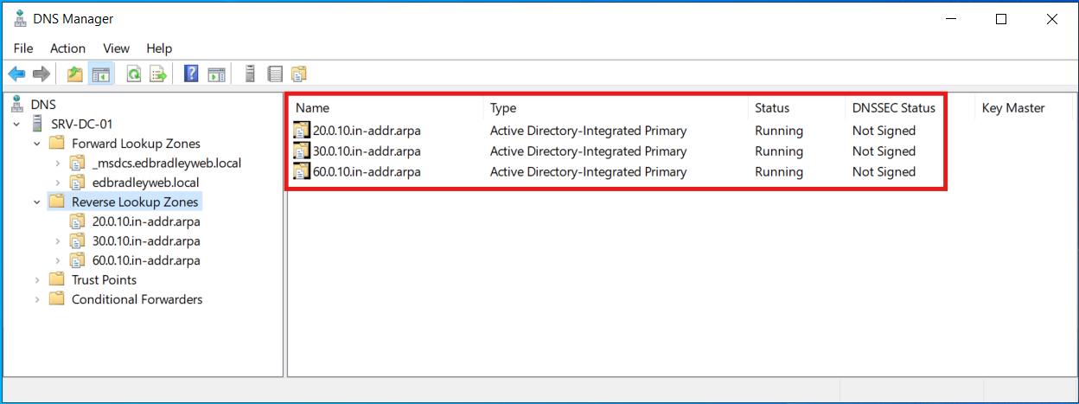Open the File menu
This screenshot has width=1079, height=404.
23,48
